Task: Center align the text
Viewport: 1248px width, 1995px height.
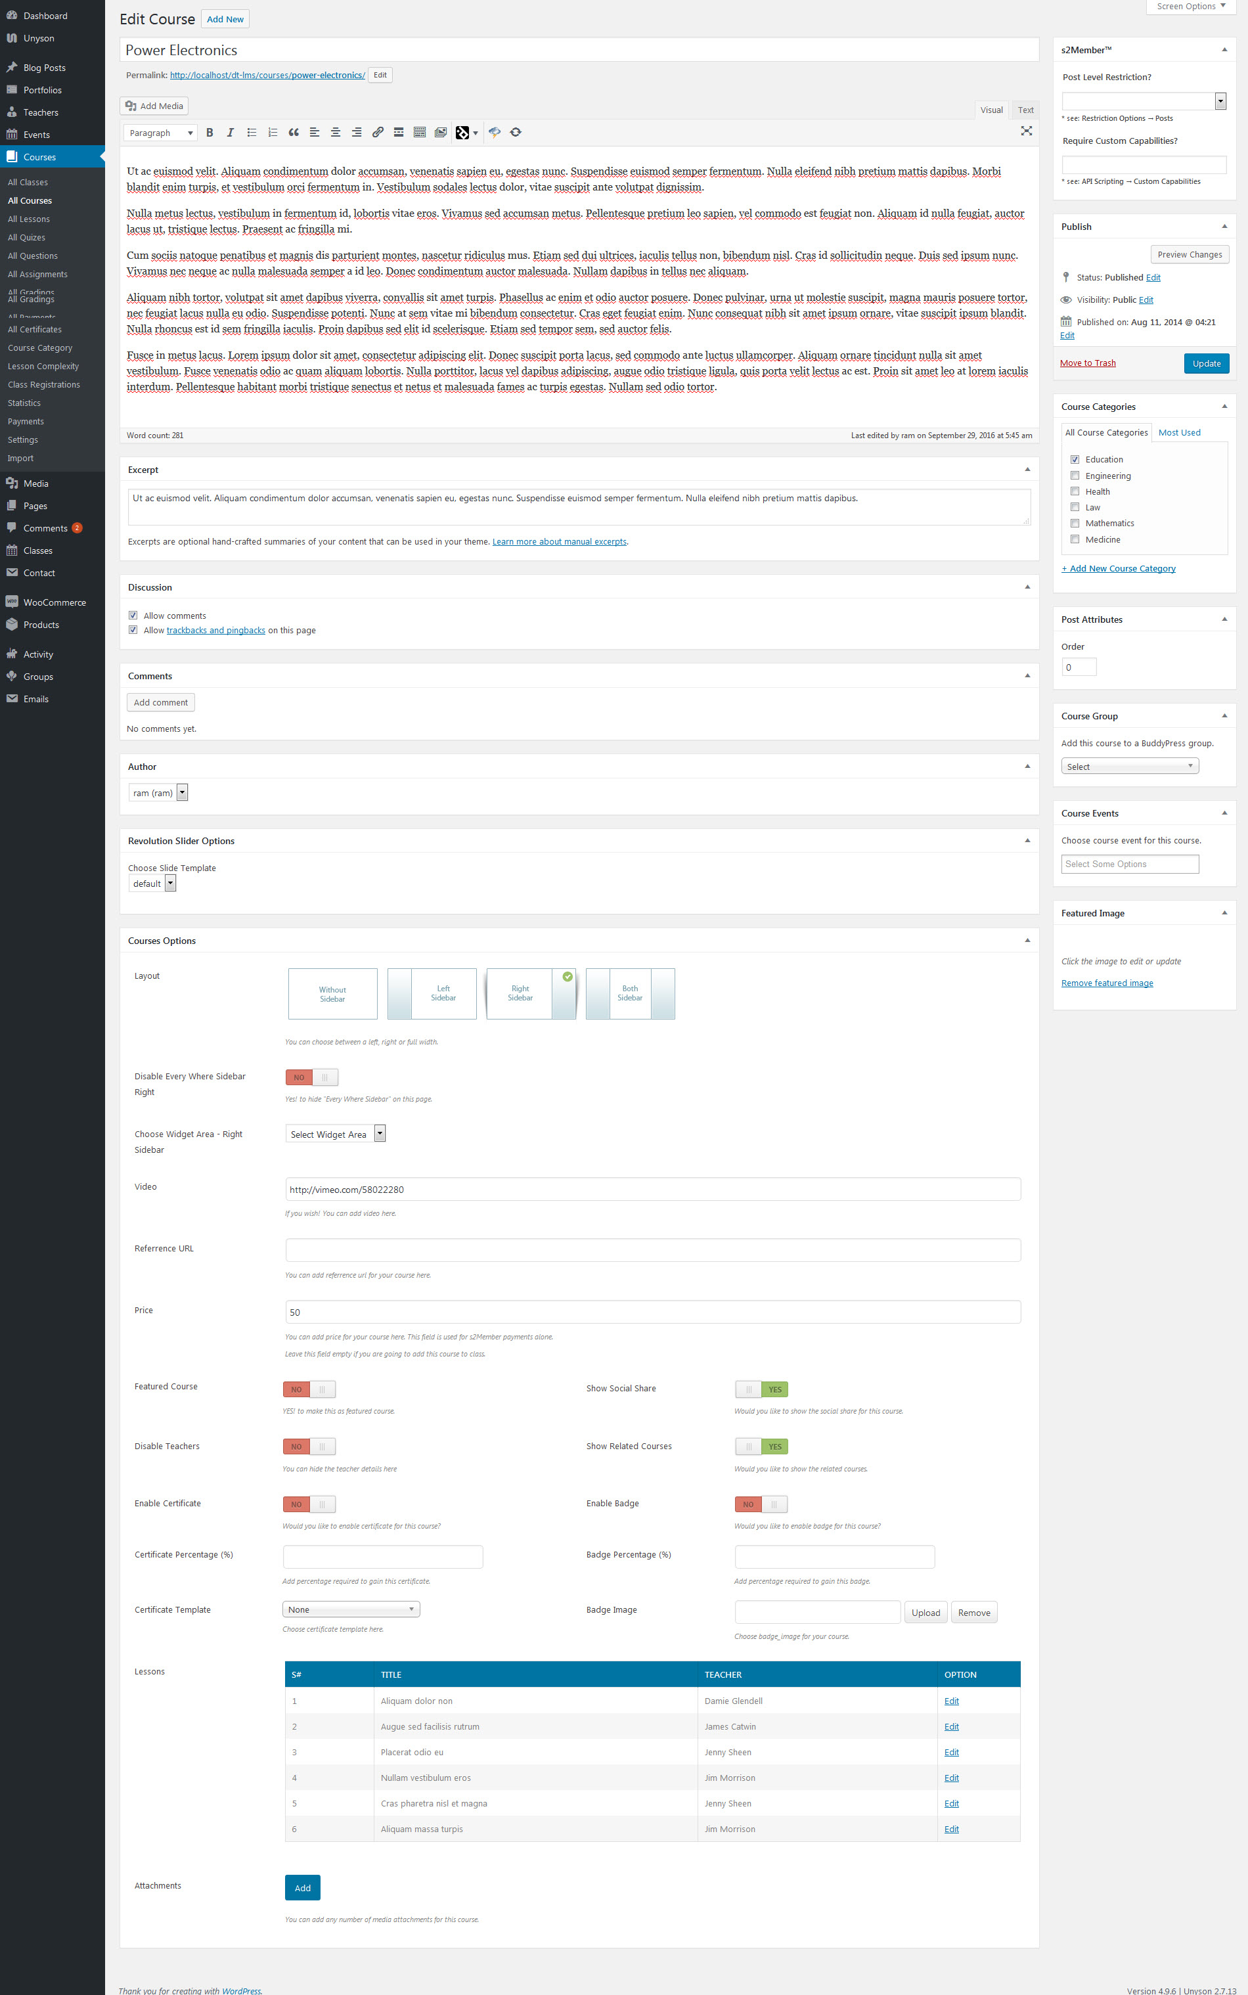Action: point(335,133)
